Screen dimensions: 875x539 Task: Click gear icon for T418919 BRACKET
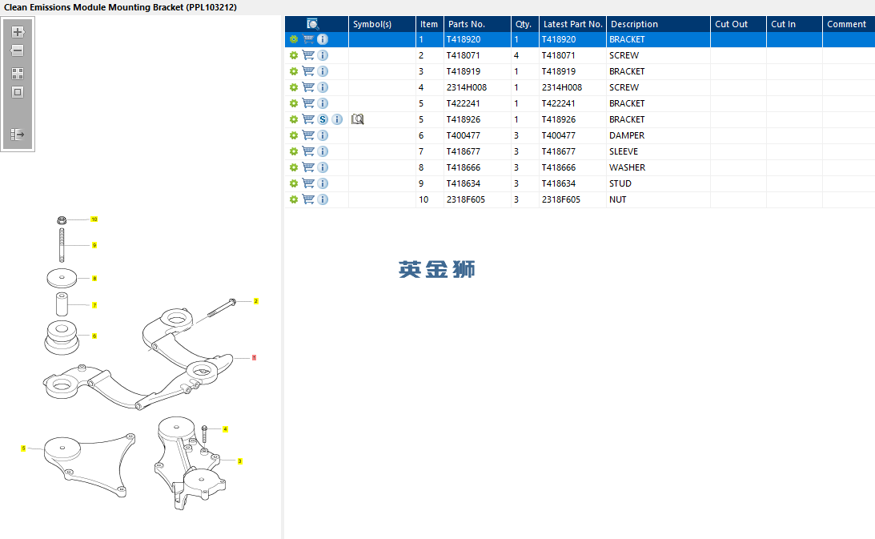pyautogui.click(x=294, y=71)
